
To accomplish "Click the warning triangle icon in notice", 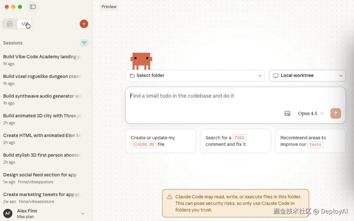I will (x=169, y=197).
